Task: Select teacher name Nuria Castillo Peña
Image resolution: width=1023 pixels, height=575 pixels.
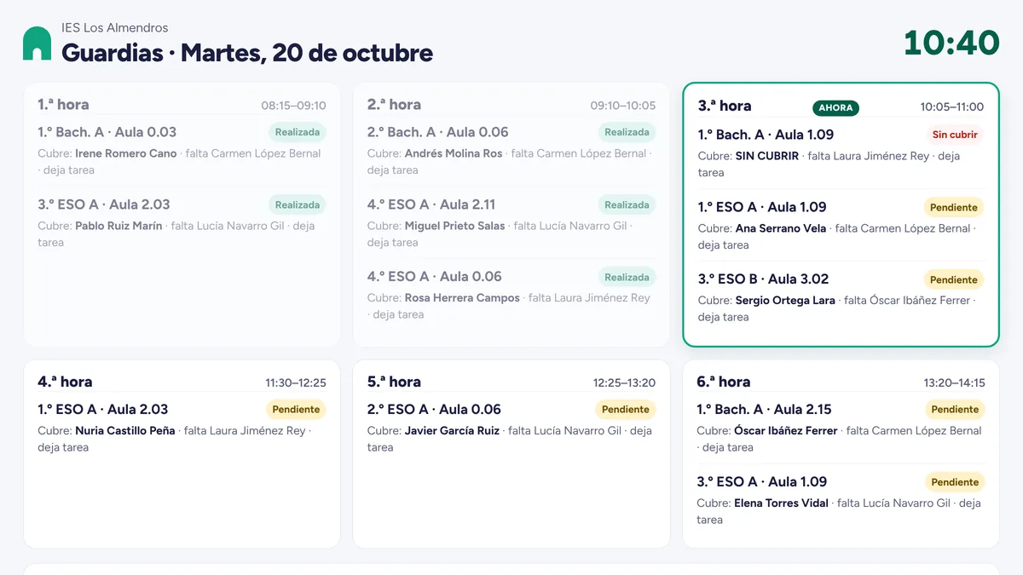Action: [x=125, y=431]
